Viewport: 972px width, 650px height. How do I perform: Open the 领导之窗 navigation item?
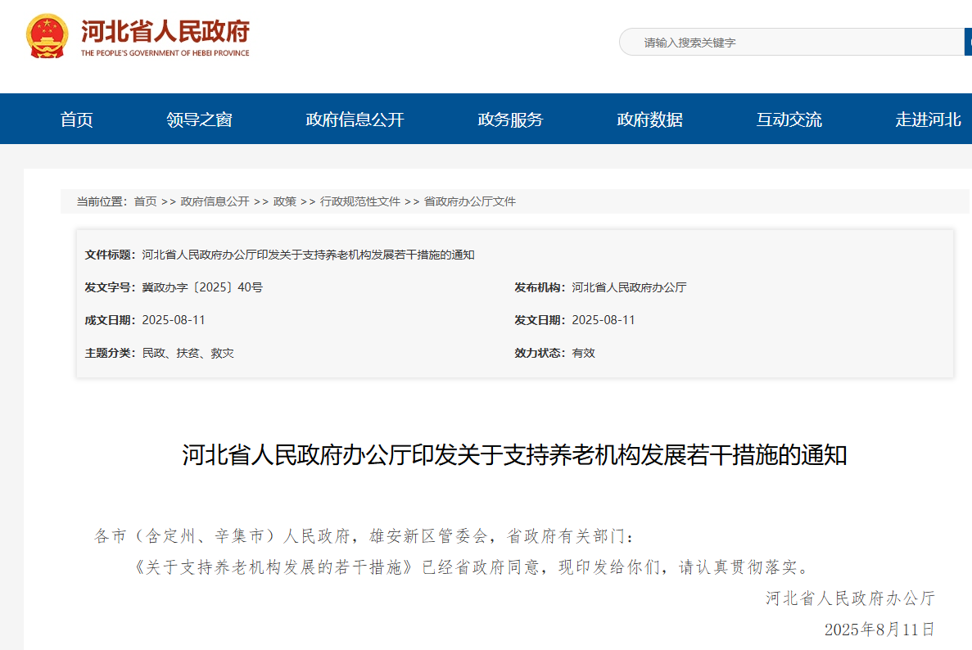[199, 120]
